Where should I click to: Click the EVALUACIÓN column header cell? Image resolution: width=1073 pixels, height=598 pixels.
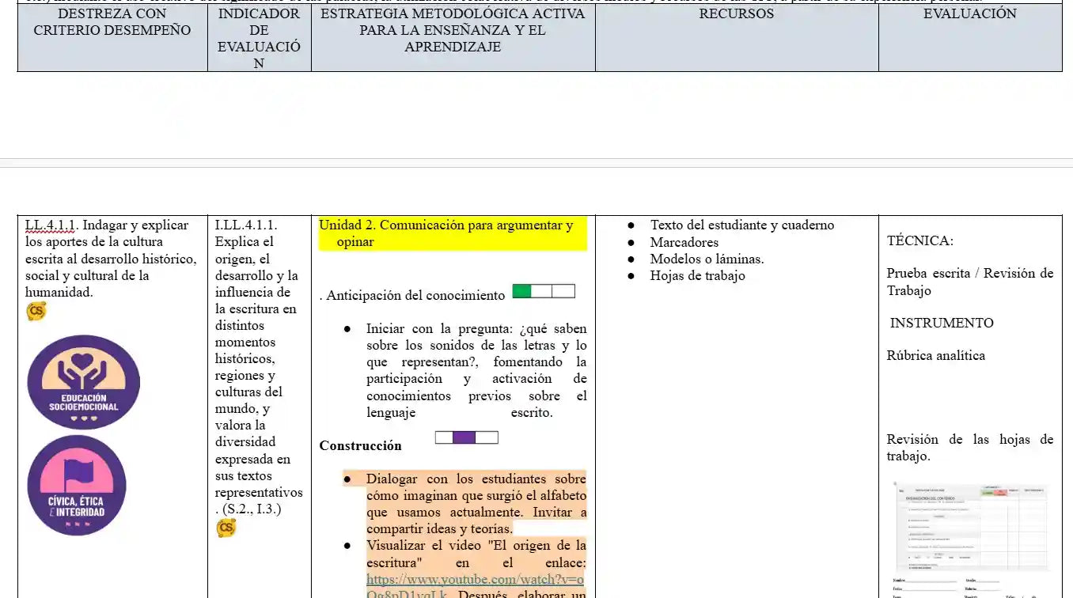969,14
